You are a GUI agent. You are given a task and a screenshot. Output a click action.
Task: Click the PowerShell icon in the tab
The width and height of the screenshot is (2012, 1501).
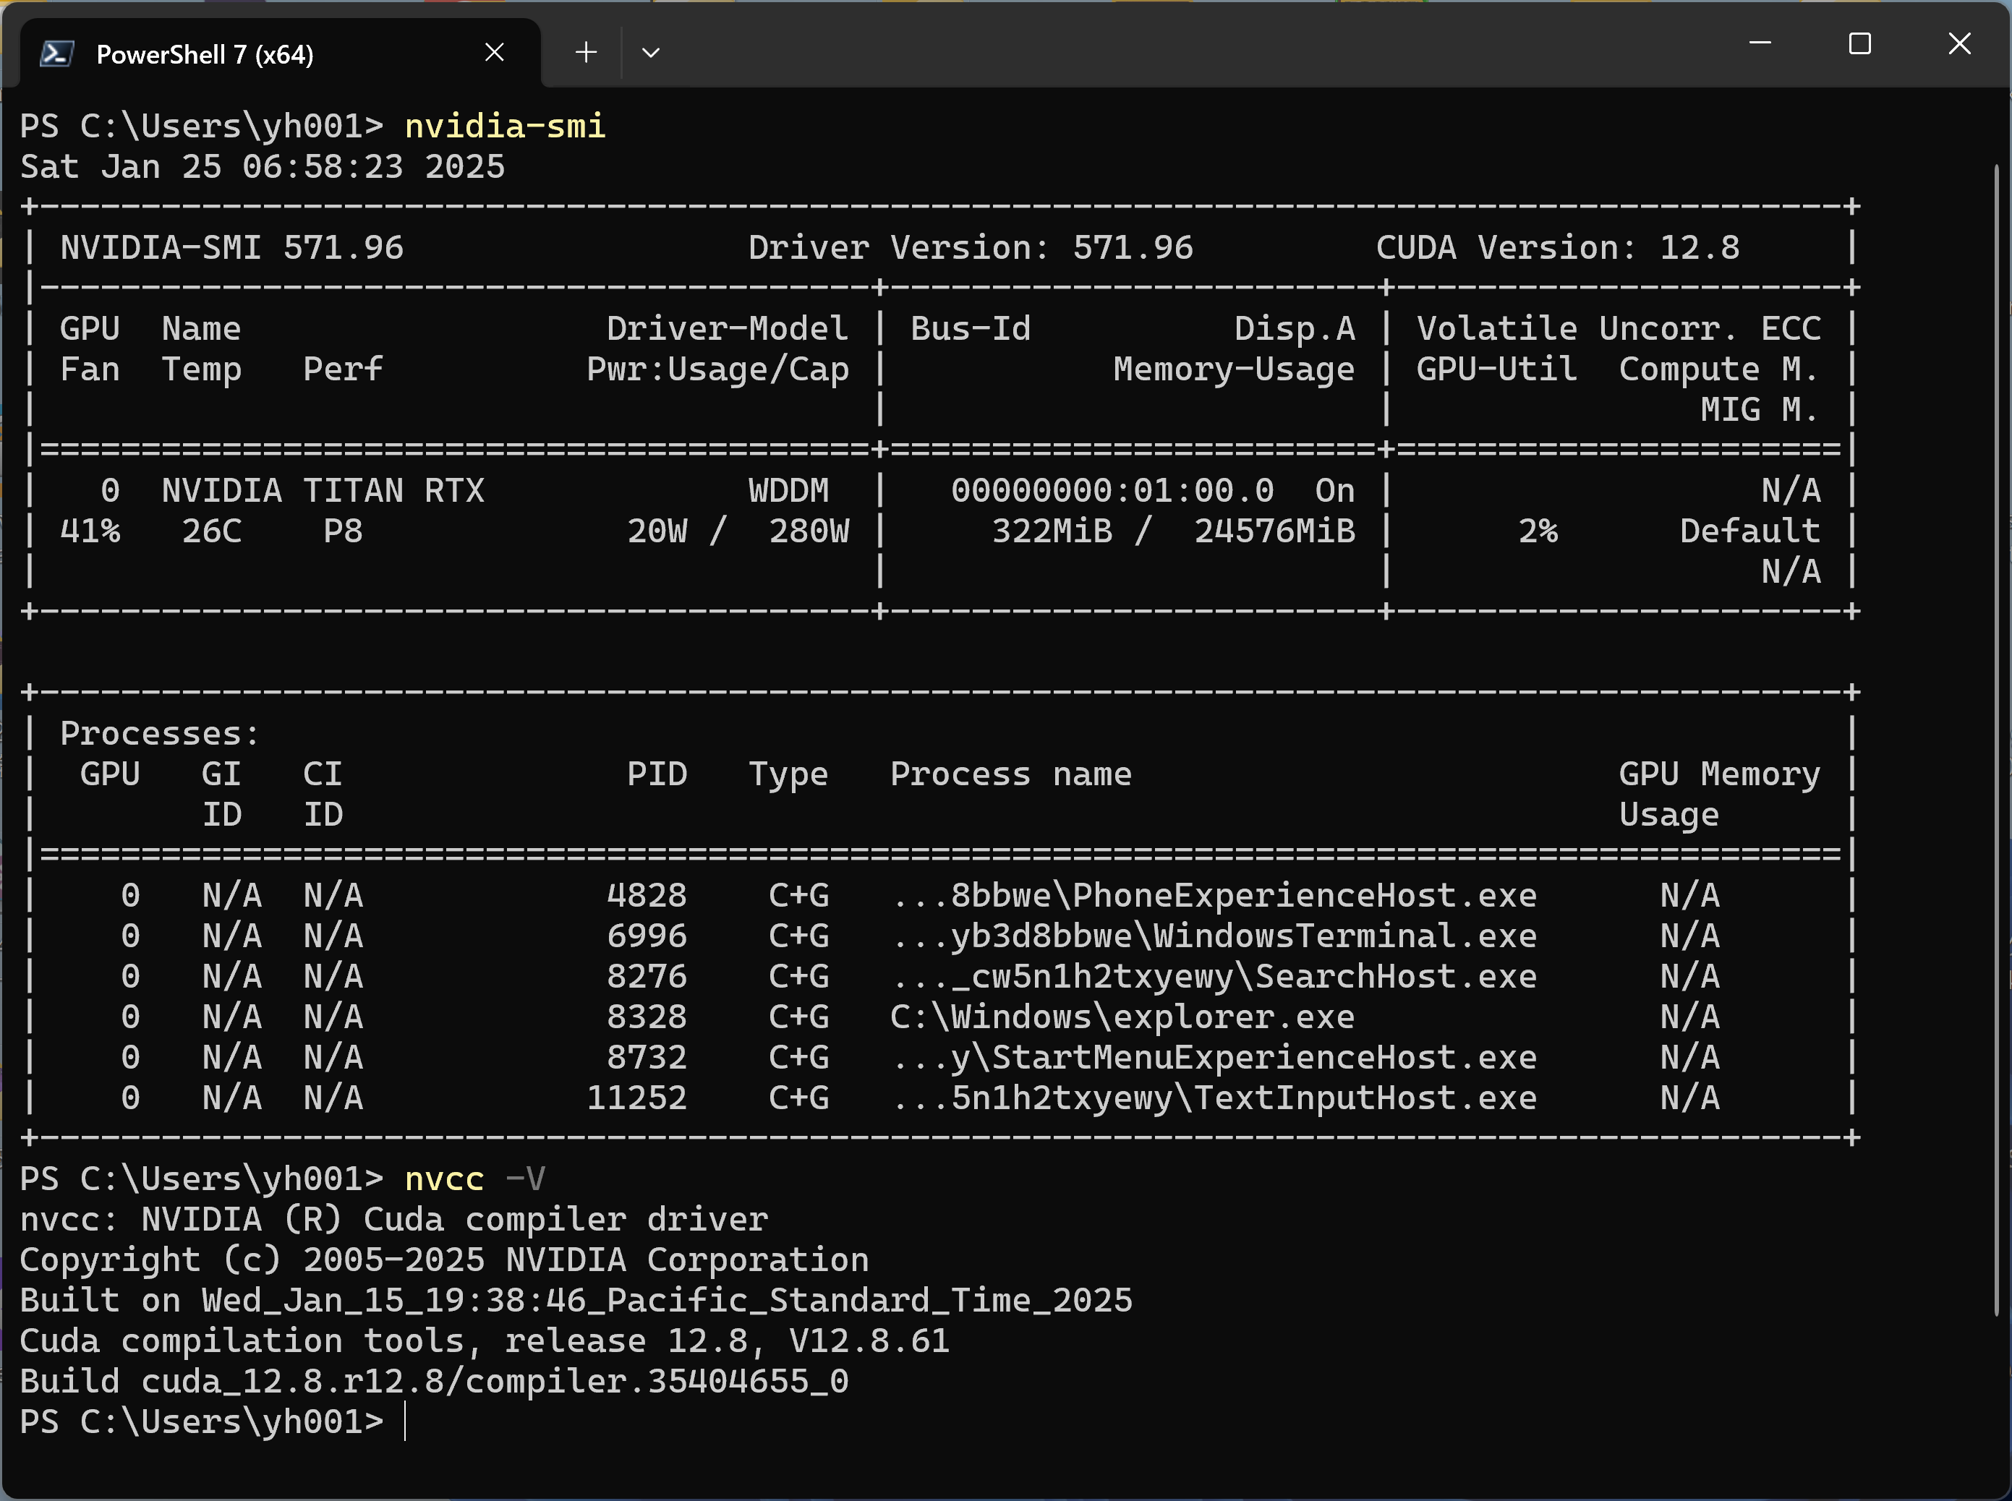coord(56,54)
